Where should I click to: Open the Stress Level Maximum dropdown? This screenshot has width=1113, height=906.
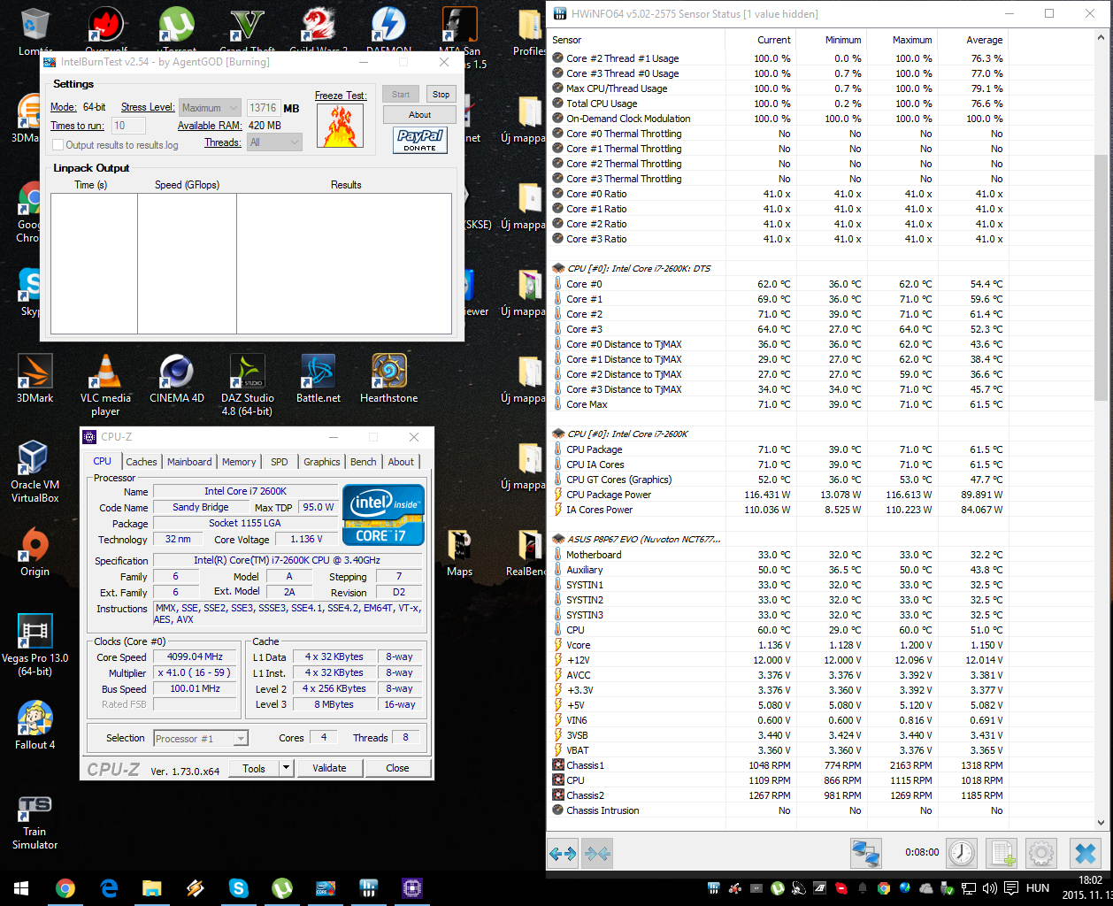tap(210, 108)
